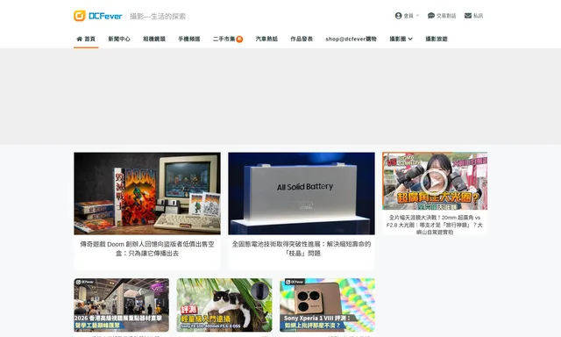Open the 手機頻道 menu item
Screen dimensions: 561x337
(x=189, y=39)
